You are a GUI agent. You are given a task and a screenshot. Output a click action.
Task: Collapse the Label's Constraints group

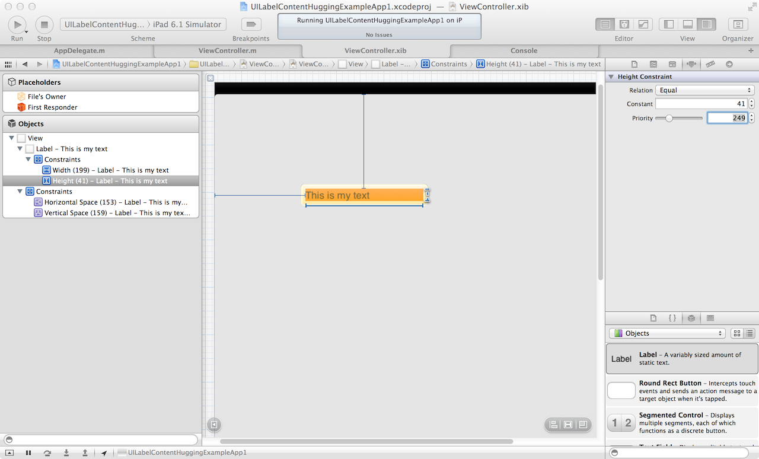pos(28,160)
